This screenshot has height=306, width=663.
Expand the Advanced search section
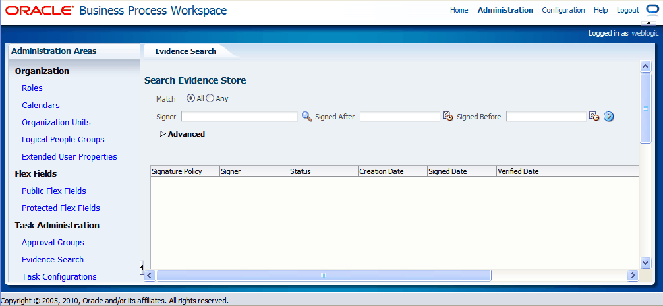point(163,134)
